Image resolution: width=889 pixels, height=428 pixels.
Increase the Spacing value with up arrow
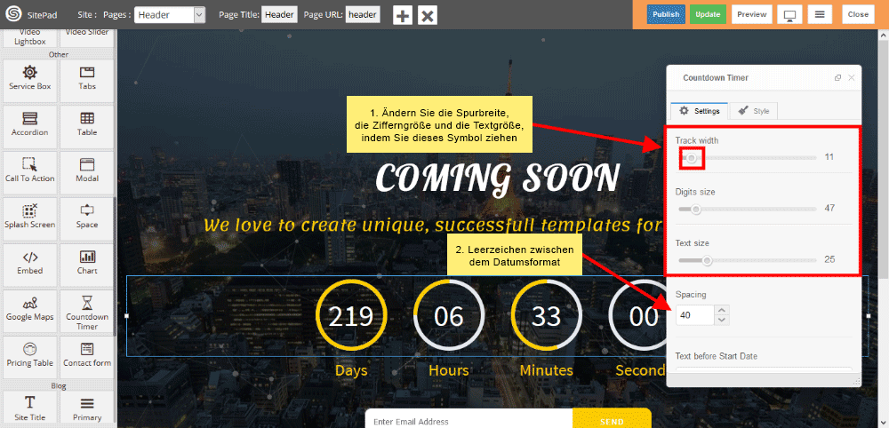coord(721,310)
